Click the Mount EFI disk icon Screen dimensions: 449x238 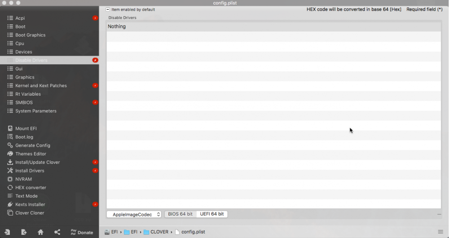click(10, 128)
